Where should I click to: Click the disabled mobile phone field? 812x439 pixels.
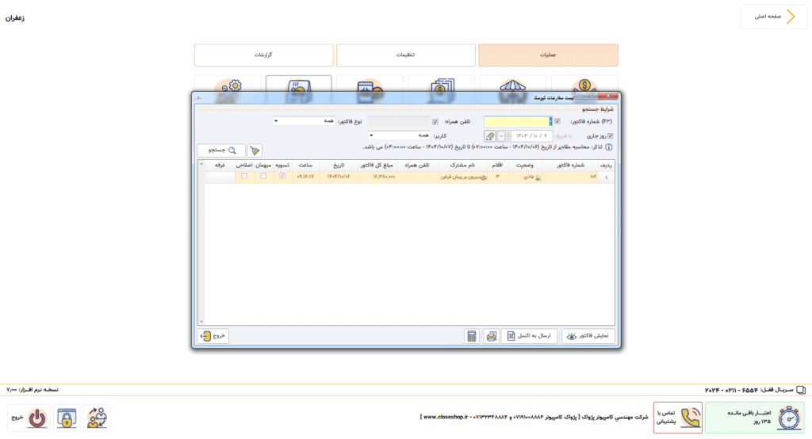398,122
